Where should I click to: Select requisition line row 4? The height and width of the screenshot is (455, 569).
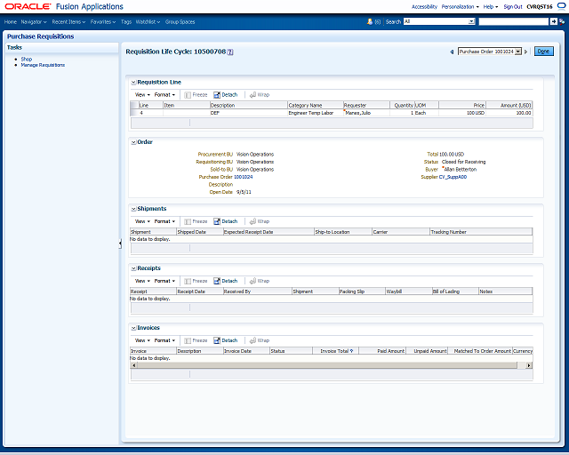tap(332, 113)
